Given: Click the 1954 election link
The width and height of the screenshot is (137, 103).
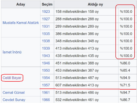Looking at the screenshot, I should 46,78.
